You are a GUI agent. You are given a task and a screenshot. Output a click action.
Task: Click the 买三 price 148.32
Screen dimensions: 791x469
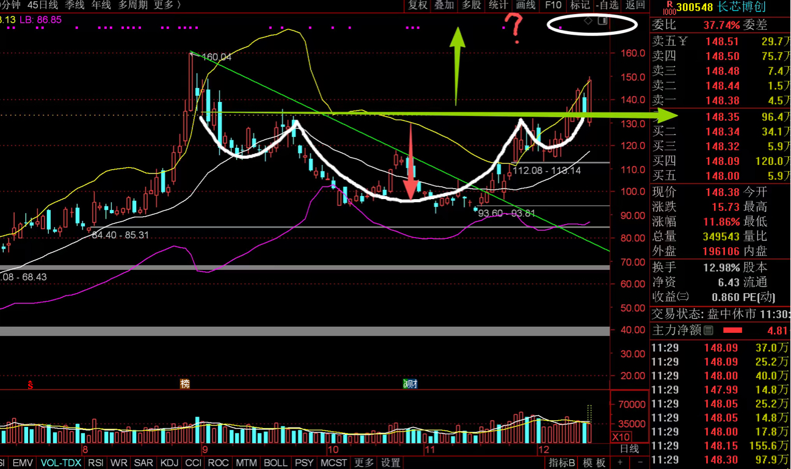coord(722,147)
